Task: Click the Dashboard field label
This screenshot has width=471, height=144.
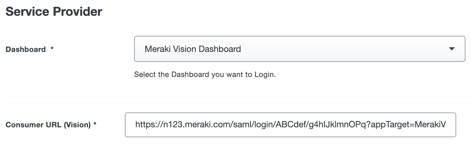Action: click(x=26, y=49)
